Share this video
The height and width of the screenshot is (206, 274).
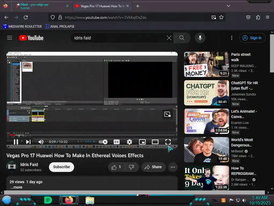tap(153, 167)
